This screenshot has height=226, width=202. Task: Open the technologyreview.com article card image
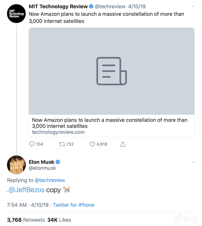[111, 71]
